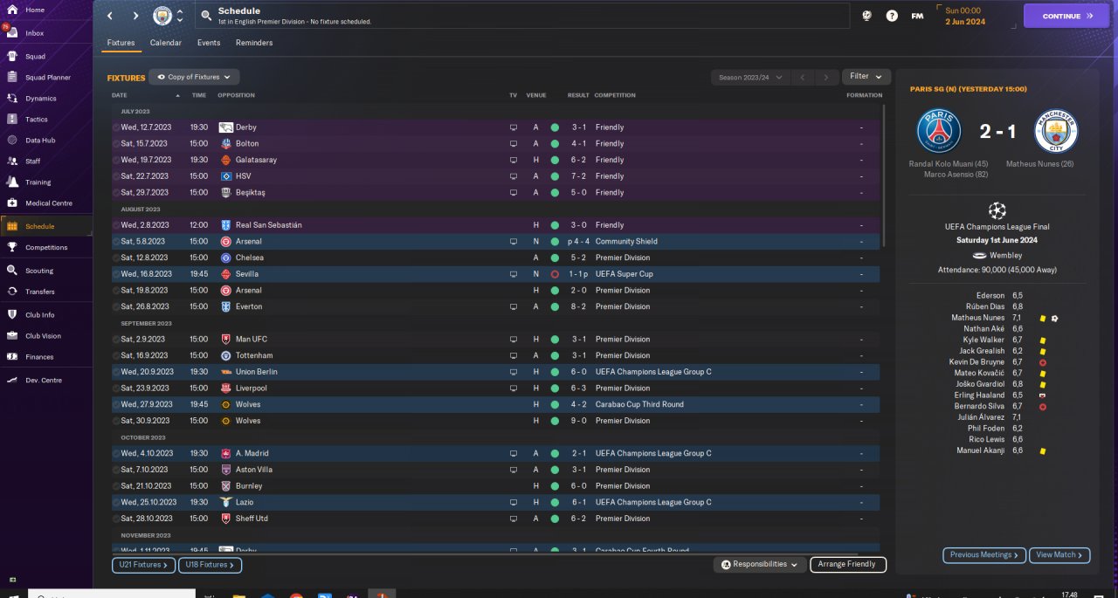
Task: Open Previous Meetings
Action: 983,554
